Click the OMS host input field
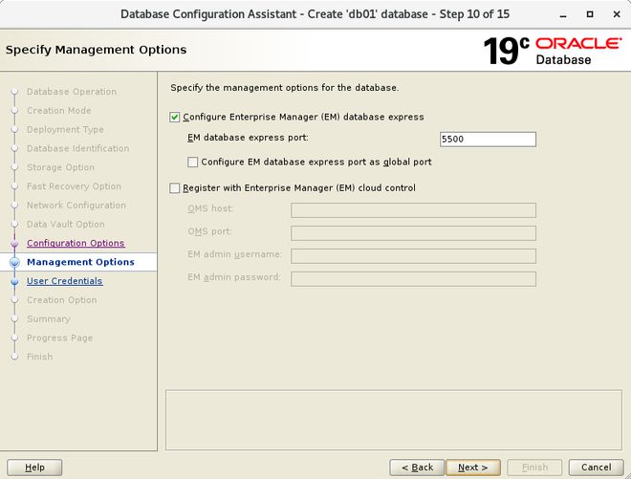This screenshot has height=479, width=631. point(413,210)
